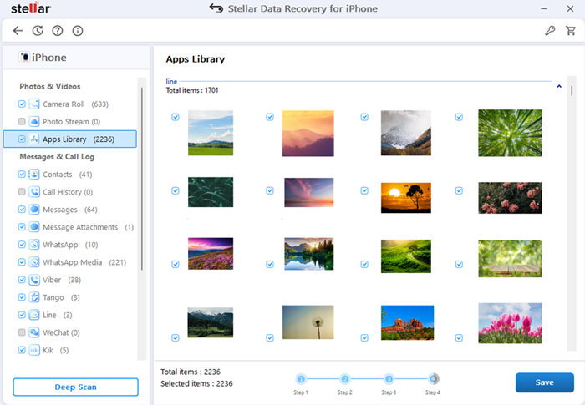This screenshot has width=585, height=405.
Task: Click the Call History phone icon
Action: point(34,192)
